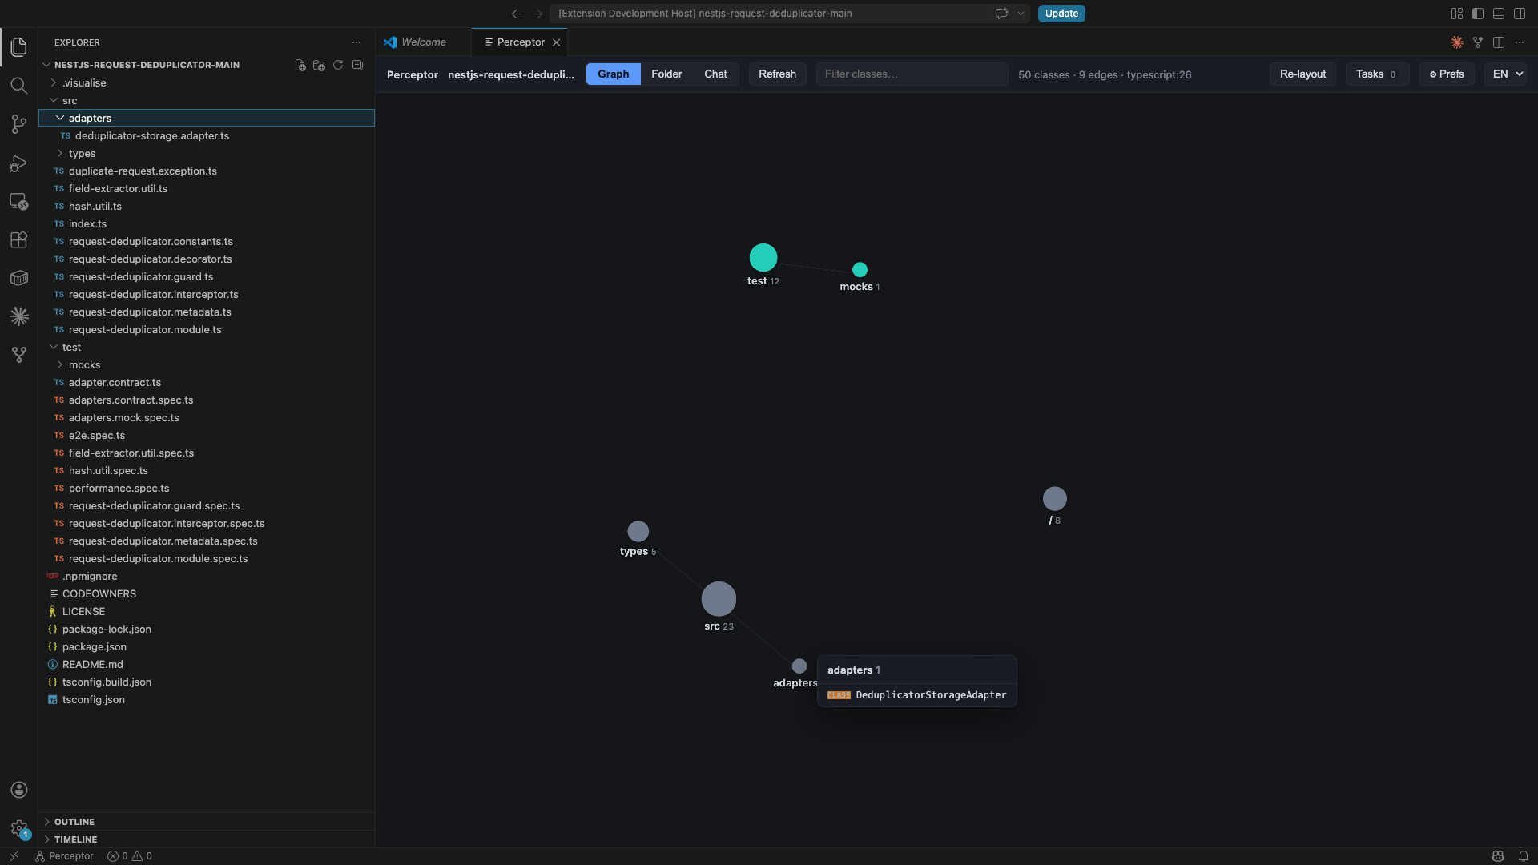Open the Tasks button

(x=1377, y=74)
